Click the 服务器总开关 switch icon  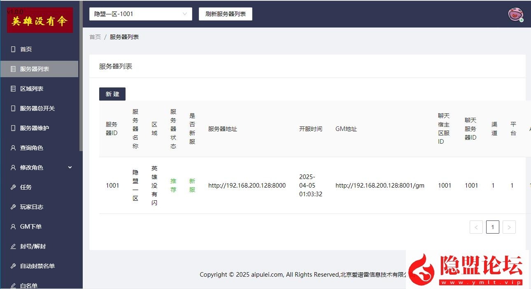(x=13, y=108)
